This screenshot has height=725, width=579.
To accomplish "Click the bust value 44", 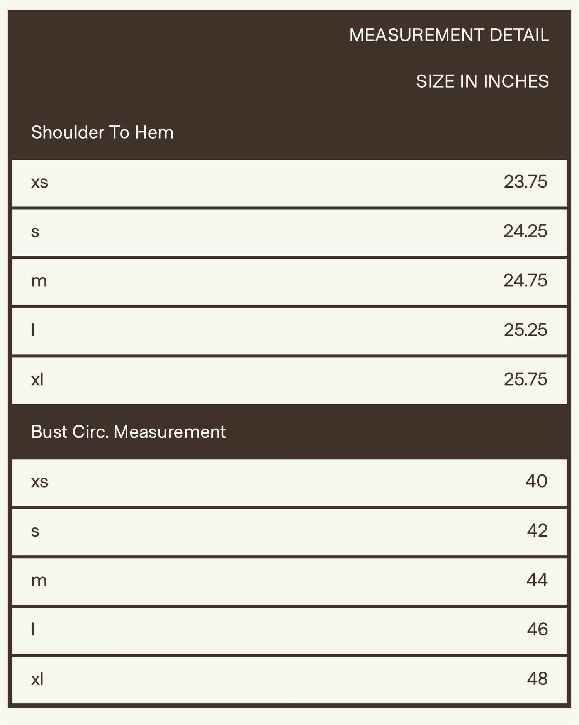I will pyautogui.click(x=537, y=580).
